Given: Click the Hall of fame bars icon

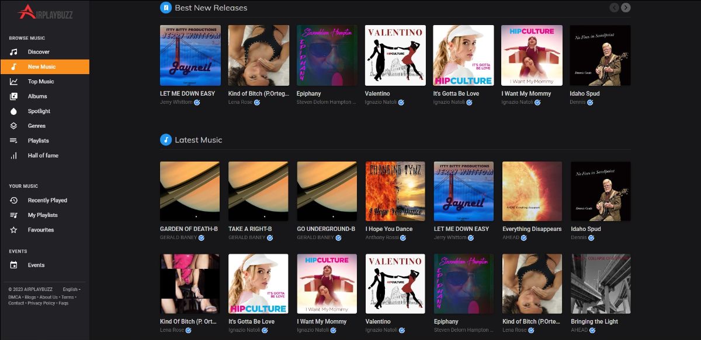Looking at the screenshot, I should click(14, 156).
